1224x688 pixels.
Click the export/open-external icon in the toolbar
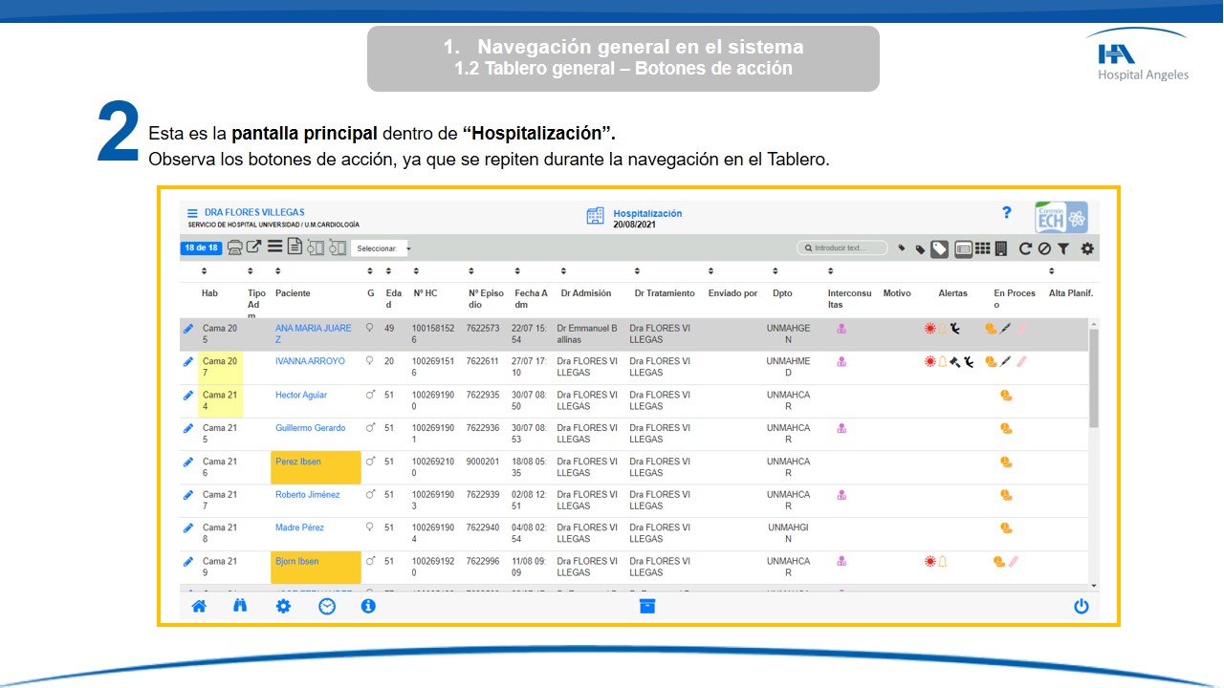[253, 247]
